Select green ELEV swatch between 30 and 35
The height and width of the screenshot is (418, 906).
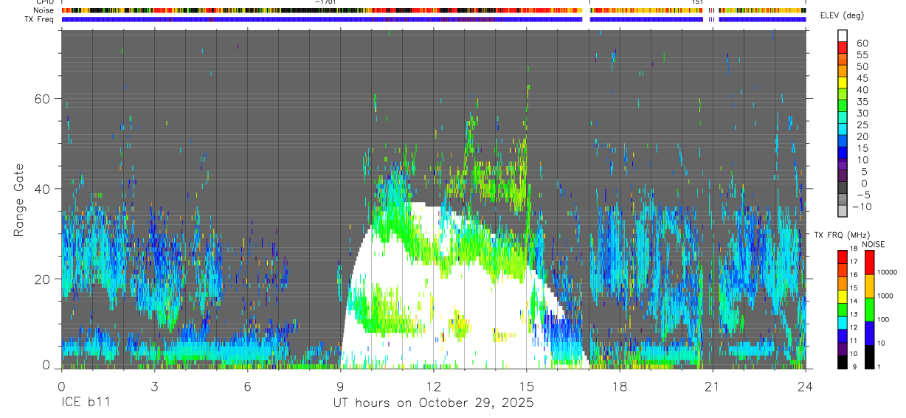(843, 105)
